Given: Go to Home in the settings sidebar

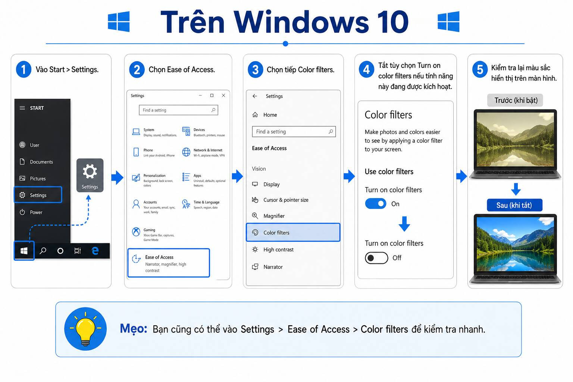Looking at the screenshot, I should (x=265, y=115).
